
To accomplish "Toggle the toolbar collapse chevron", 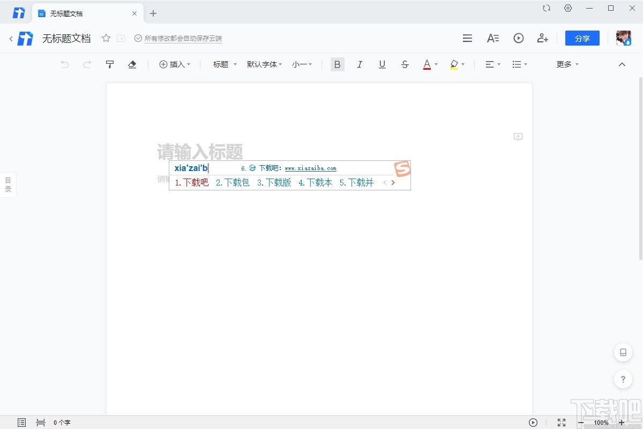I will point(622,64).
